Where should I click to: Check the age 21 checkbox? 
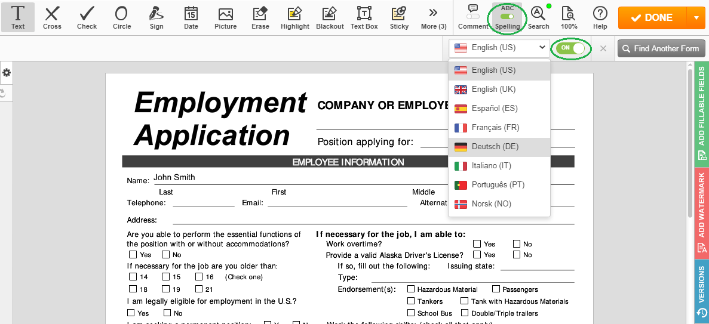tap(199, 289)
